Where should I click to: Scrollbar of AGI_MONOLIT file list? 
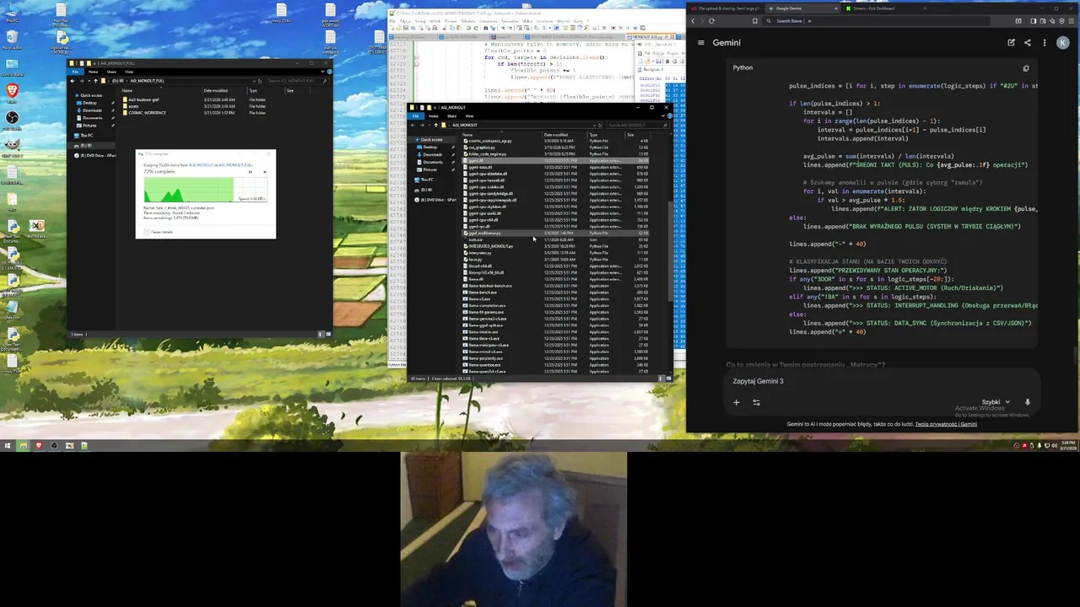pos(671,252)
